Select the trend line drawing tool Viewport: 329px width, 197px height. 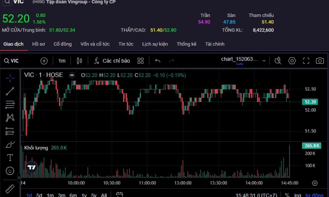click(10, 91)
